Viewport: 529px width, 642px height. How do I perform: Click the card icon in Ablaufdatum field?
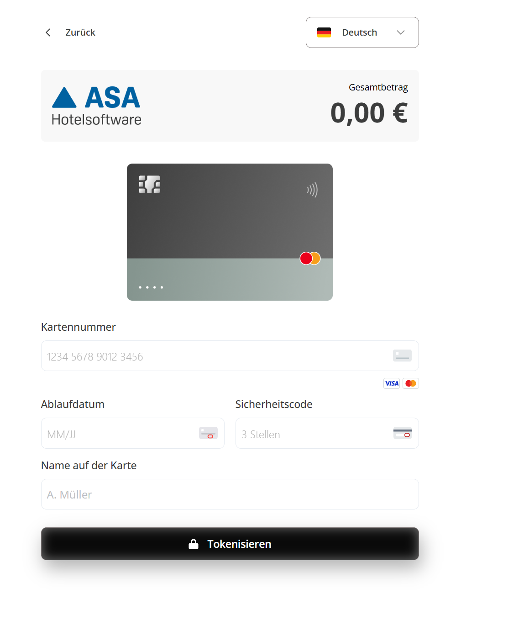point(208,433)
